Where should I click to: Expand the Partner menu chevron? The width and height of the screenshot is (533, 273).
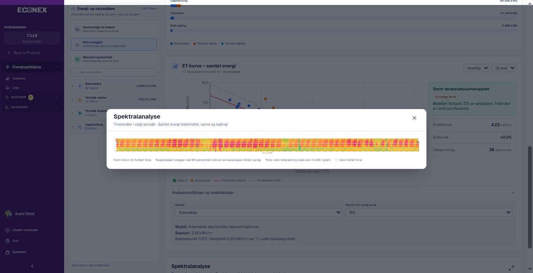click(57, 97)
